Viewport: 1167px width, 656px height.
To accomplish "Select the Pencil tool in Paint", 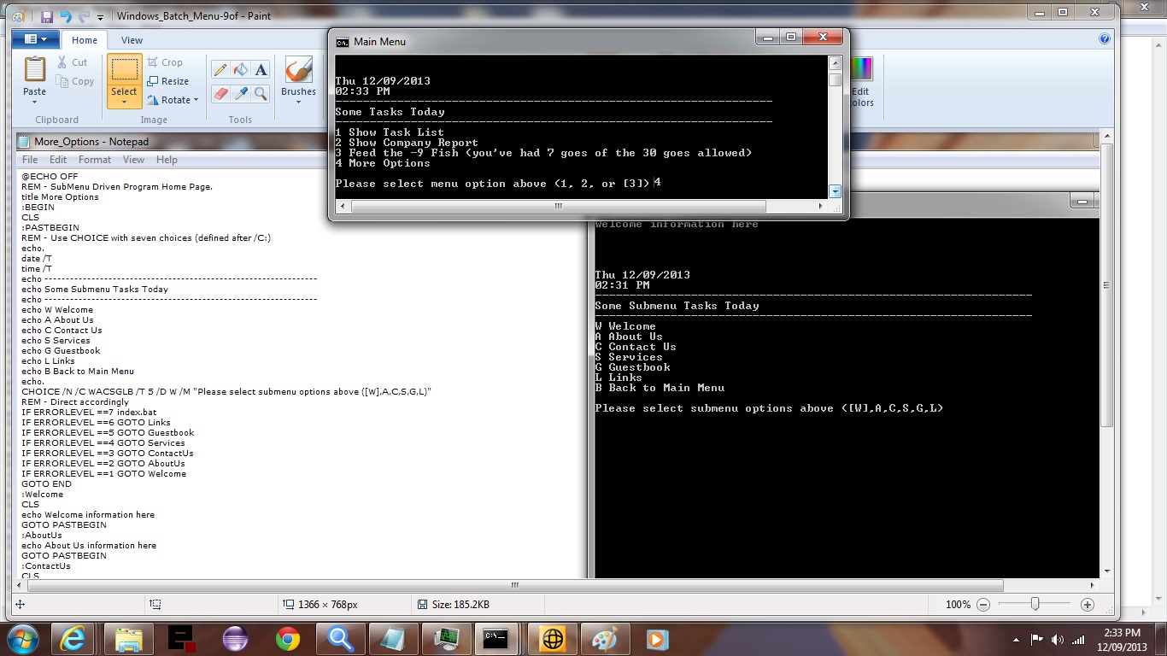I will click(x=220, y=69).
